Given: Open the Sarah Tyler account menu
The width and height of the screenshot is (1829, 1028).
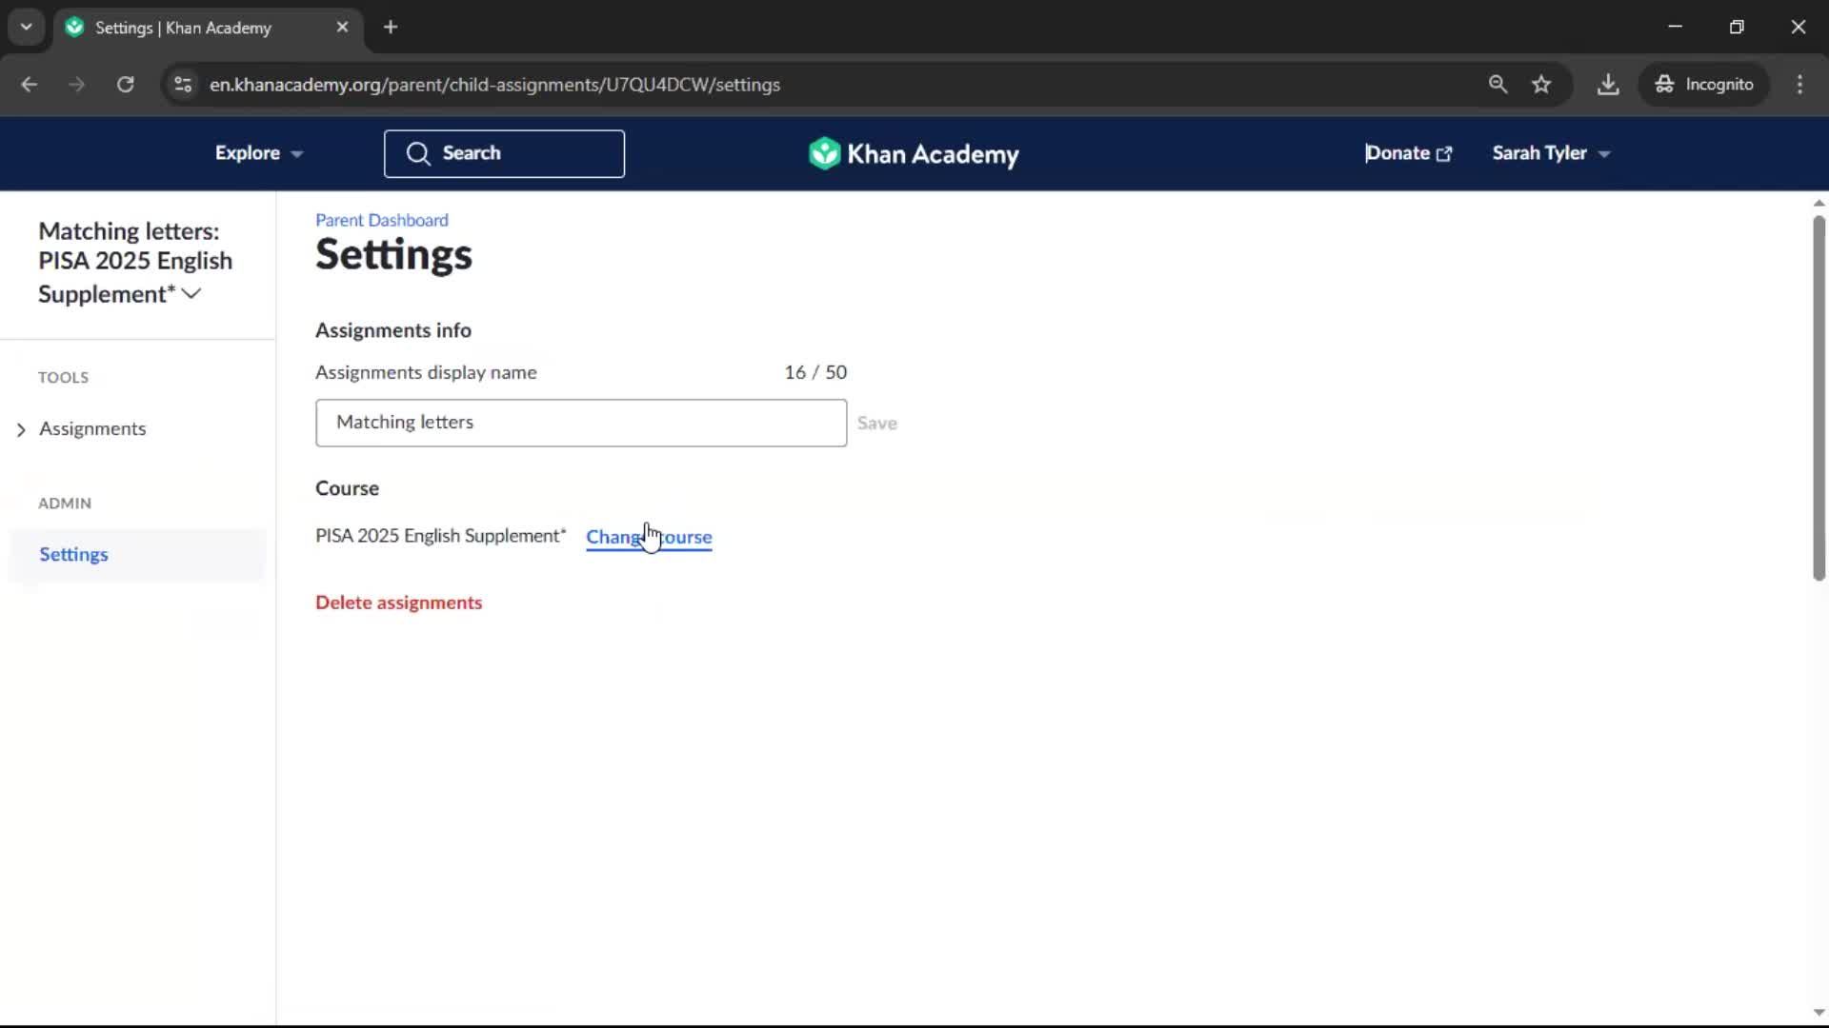Looking at the screenshot, I should coord(1551,153).
